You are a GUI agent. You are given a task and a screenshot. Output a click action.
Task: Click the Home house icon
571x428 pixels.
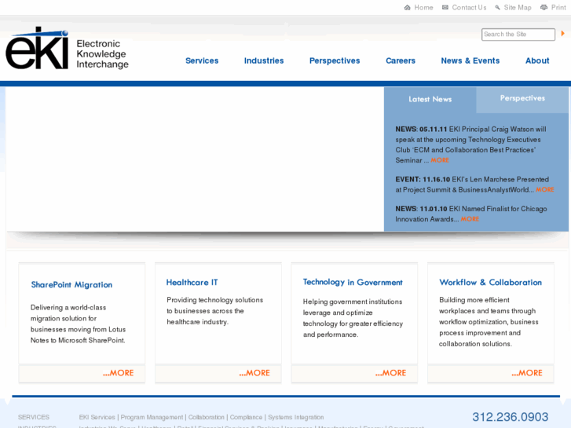coord(407,8)
